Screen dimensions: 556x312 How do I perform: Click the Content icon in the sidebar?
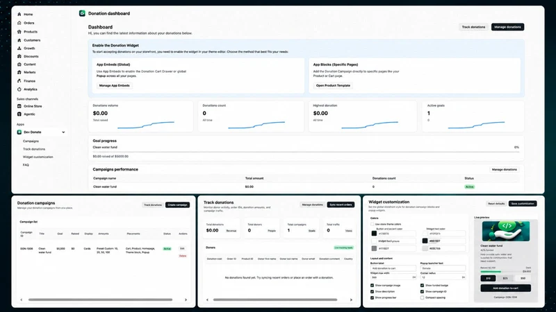coord(19,64)
